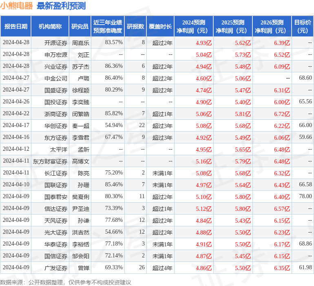Click the 2024预测净利润 column header
The height and width of the screenshot is (286, 314).
point(194,27)
